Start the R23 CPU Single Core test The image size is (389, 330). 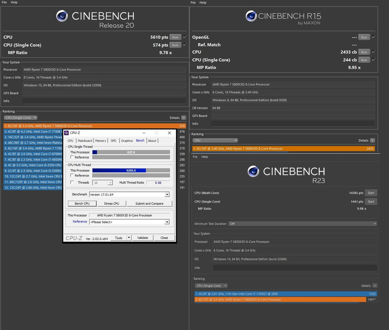coord(371,202)
